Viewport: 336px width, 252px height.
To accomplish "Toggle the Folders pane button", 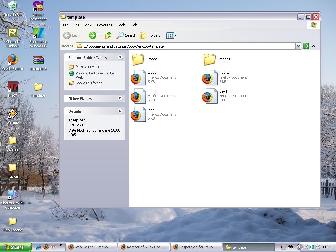I will click(150, 35).
